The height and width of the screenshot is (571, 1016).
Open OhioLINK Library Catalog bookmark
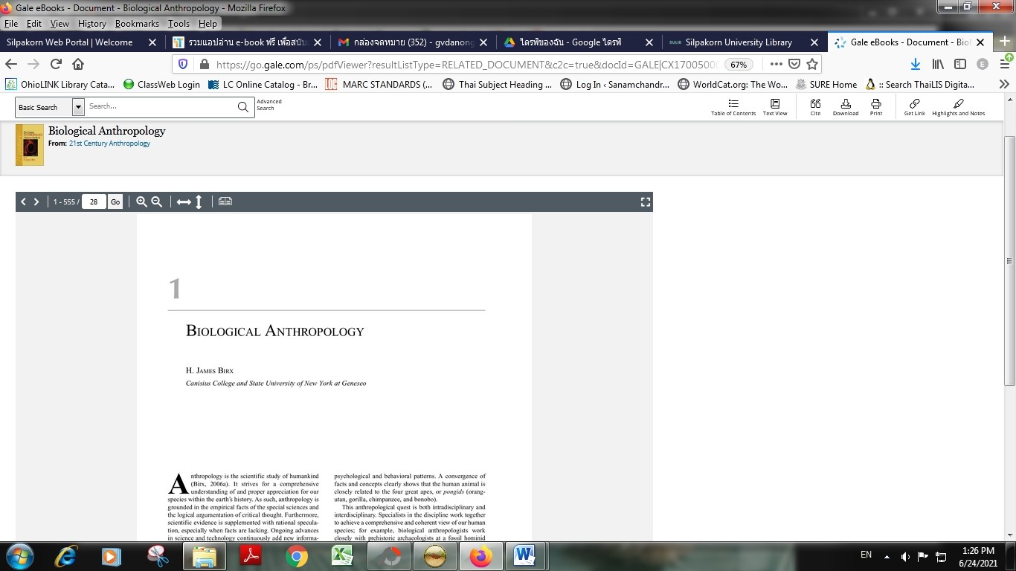[61, 84]
